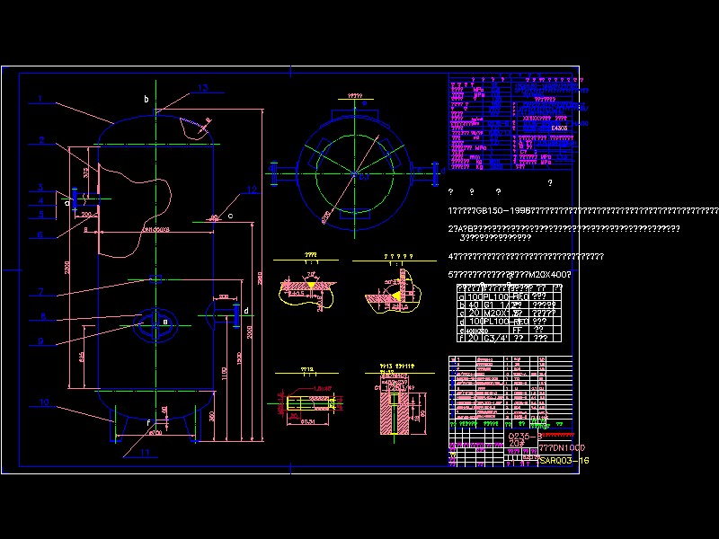Select the nozzle marked b on the vessel head
Image resolution: width=719 pixels, height=539 pixels.
(146, 99)
